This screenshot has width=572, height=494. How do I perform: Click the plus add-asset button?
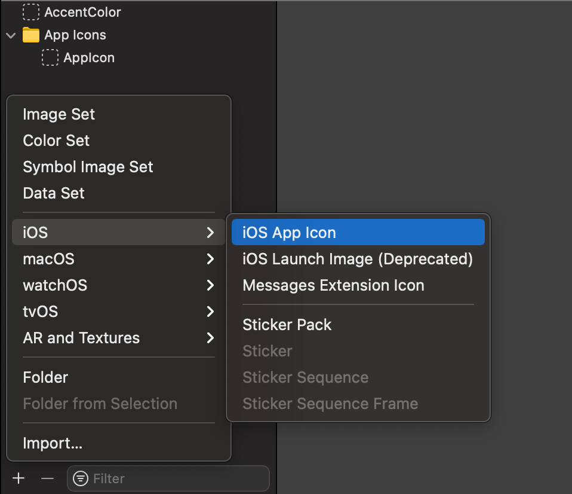click(19, 478)
